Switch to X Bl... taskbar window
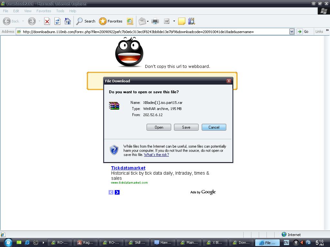Viewport: 330px width, 247px height. (x=215, y=242)
